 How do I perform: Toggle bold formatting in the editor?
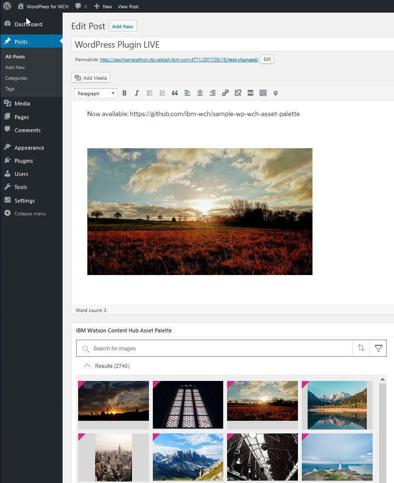coord(124,93)
